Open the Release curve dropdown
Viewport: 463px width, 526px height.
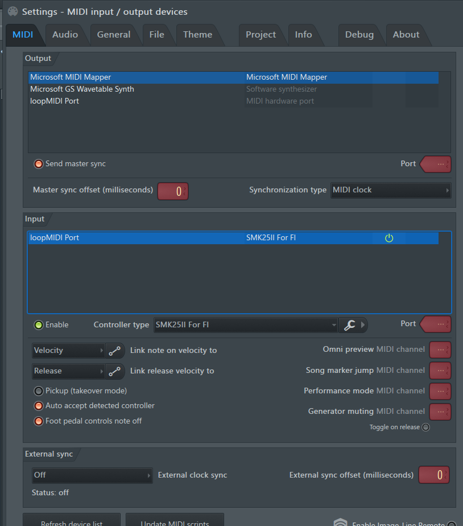(x=69, y=371)
